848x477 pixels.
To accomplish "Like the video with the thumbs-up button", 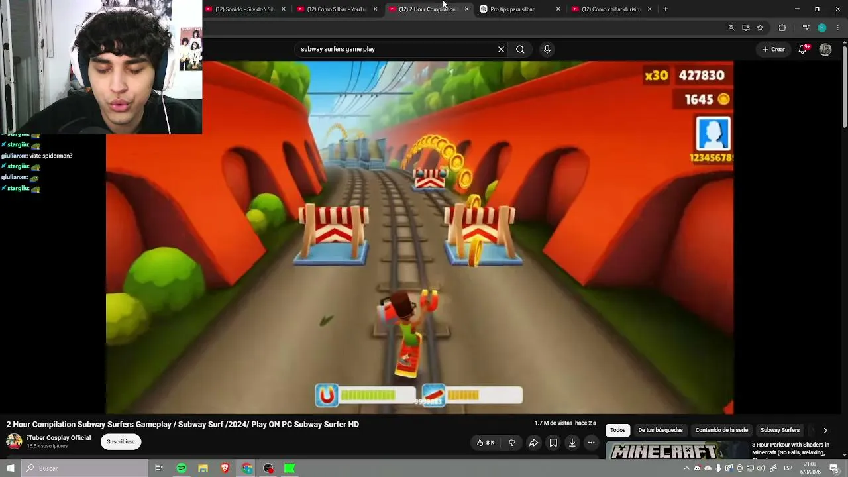I will click(x=486, y=443).
